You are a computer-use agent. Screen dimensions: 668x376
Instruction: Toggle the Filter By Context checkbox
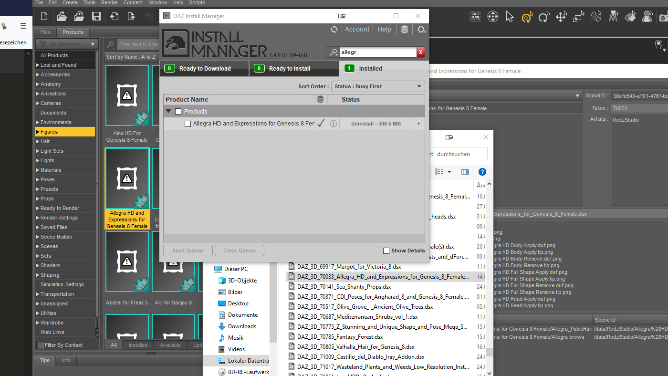click(x=40, y=345)
